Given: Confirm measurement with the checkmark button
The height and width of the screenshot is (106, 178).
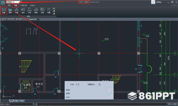Looking at the screenshot, I should tap(110, 93).
